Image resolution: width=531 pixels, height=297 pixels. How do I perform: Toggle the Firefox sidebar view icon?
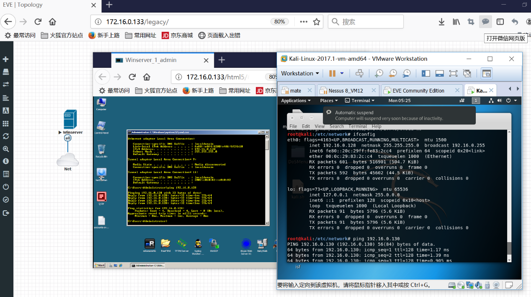pyautogui.click(x=500, y=22)
